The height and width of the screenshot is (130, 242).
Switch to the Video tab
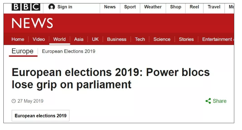[39, 39]
